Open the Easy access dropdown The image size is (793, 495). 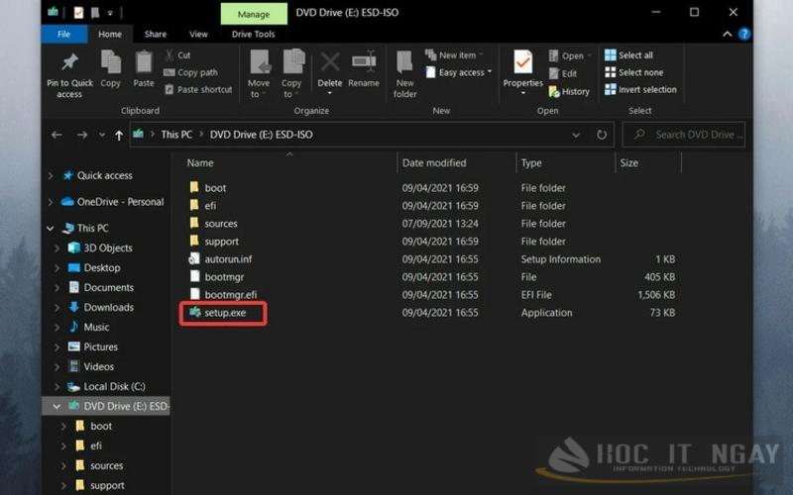pyautogui.click(x=459, y=72)
